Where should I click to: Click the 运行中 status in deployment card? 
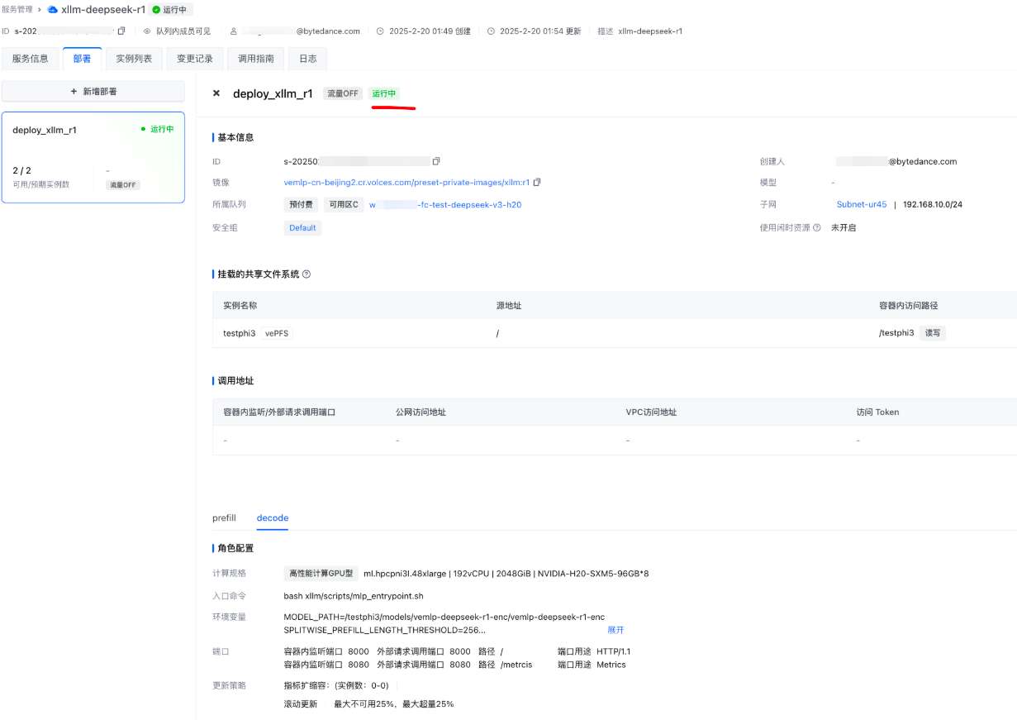[157, 130]
